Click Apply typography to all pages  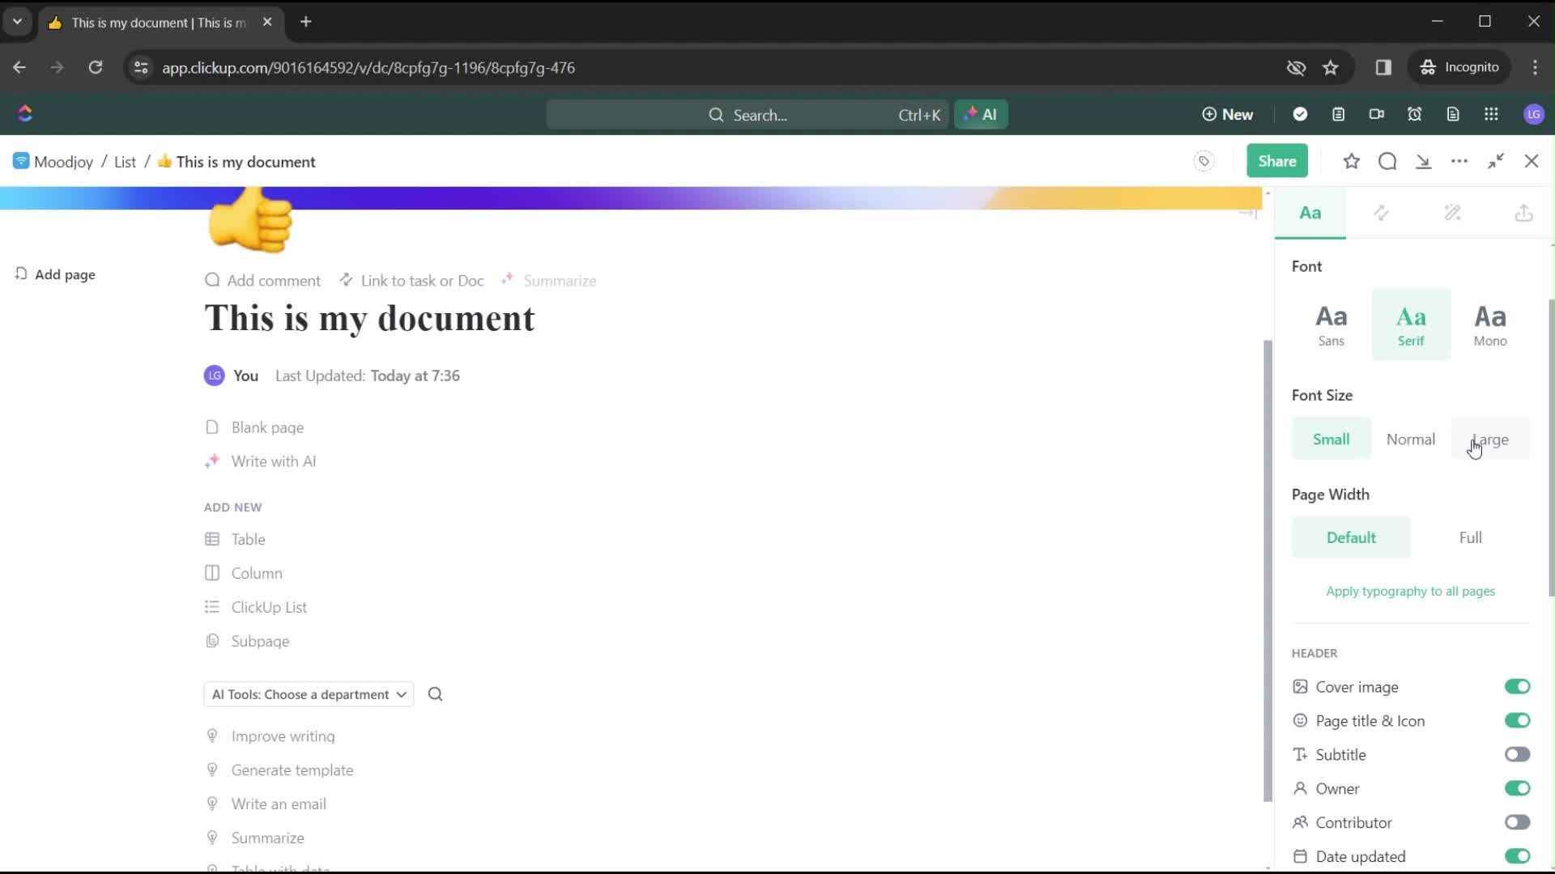1410,590
